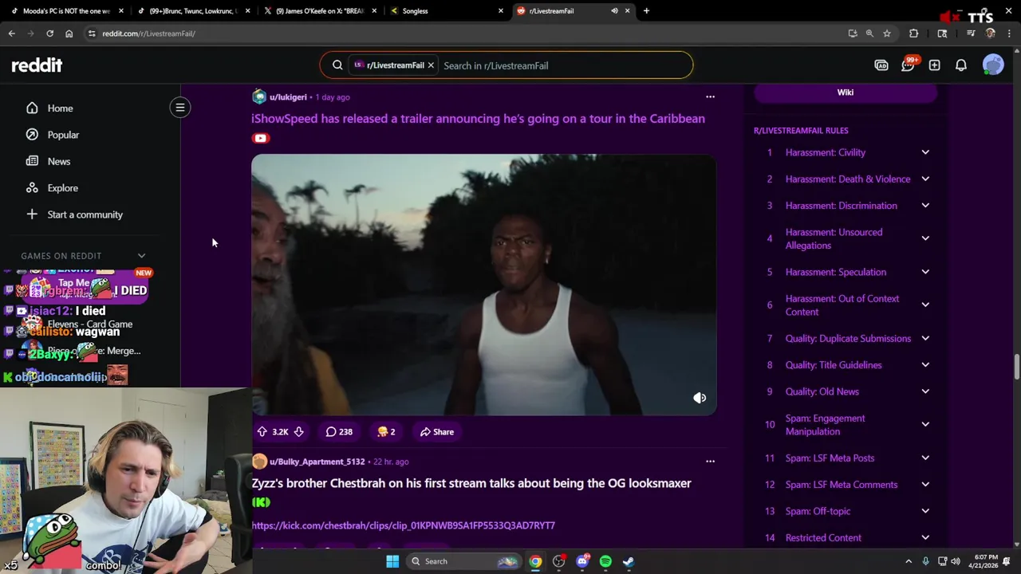Open the kick.com chestbrah clip link
Image resolution: width=1021 pixels, height=574 pixels.
pyautogui.click(x=403, y=525)
